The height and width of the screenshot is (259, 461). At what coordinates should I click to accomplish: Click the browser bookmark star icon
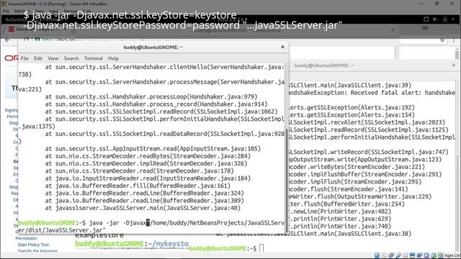tap(442, 40)
